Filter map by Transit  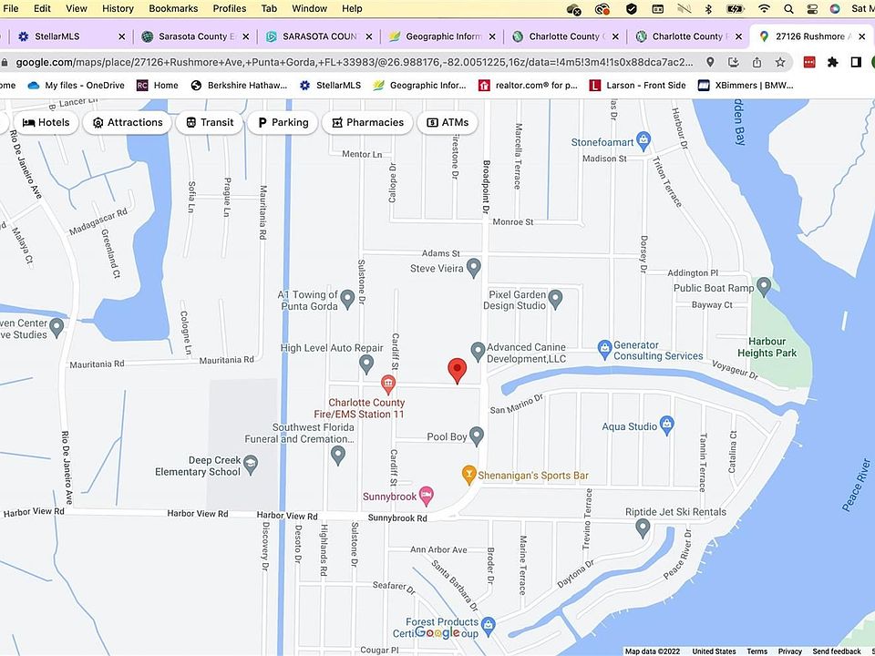tap(210, 123)
